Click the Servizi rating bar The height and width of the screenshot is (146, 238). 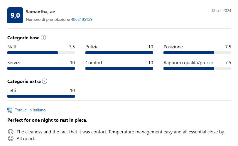[41, 69]
